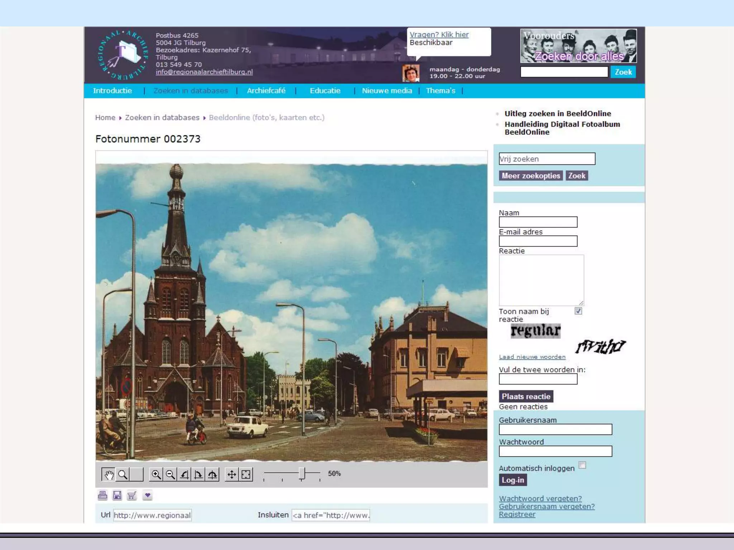Viewport: 734px width, 550px height.
Task: Click 'Wachtwoord vergeten?' link
Action: [540, 498]
